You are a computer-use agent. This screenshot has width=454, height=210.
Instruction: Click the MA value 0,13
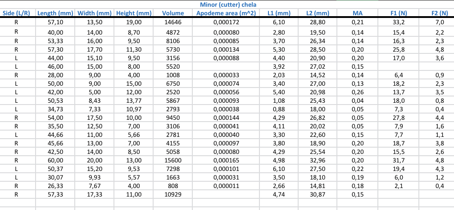pos(358,83)
